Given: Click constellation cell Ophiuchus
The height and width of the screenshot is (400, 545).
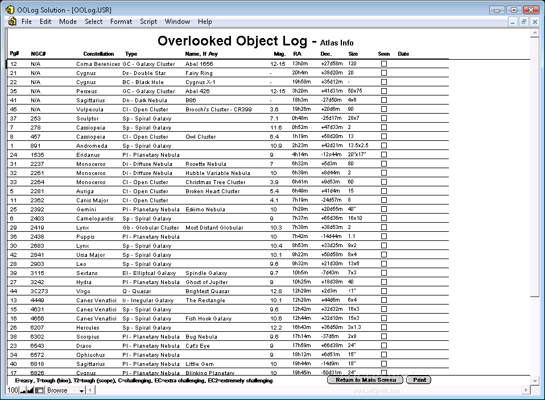Looking at the screenshot, I should [x=90, y=355].
